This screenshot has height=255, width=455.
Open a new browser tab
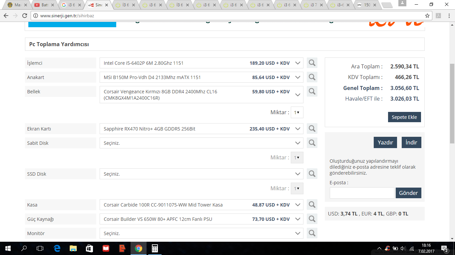(x=387, y=5)
